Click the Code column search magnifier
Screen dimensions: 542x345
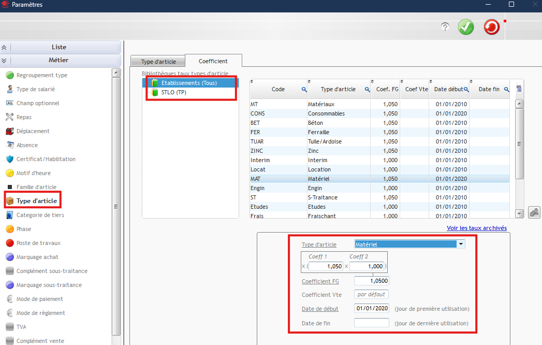(x=304, y=90)
